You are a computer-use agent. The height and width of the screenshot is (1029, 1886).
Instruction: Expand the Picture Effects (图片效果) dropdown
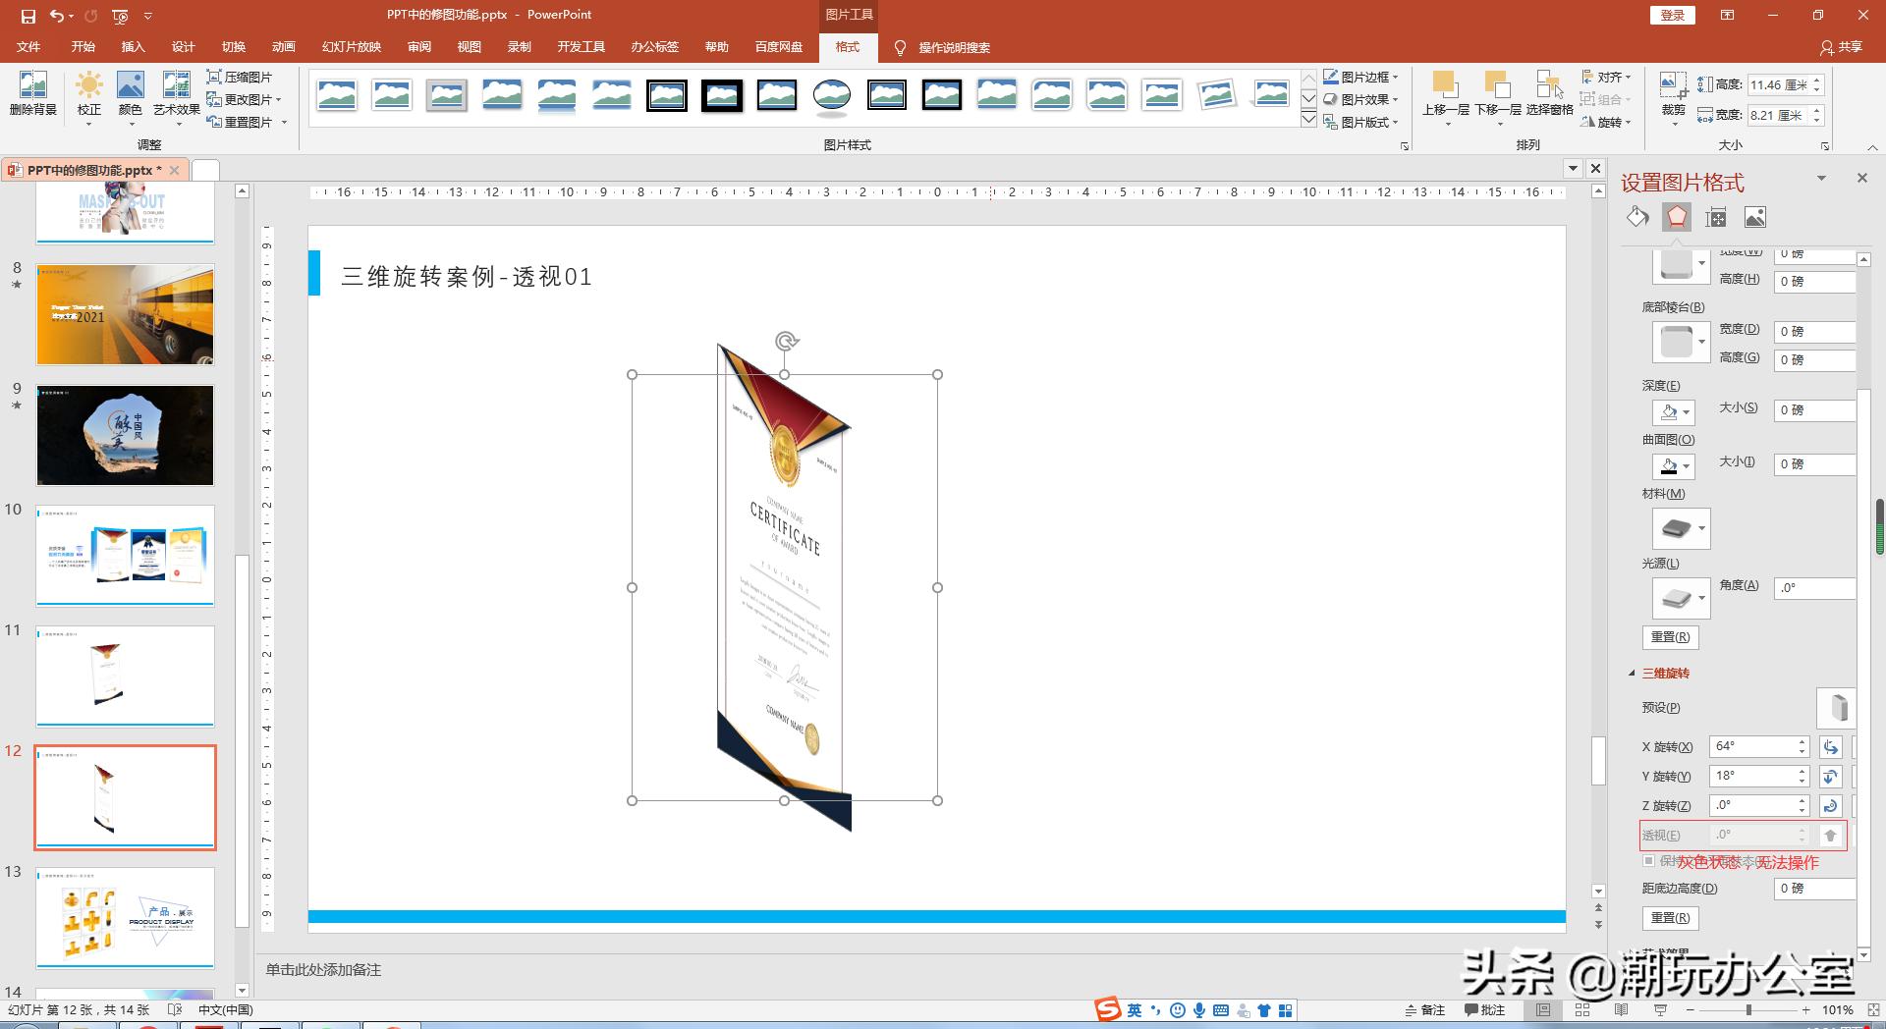(x=1361, y=99)
